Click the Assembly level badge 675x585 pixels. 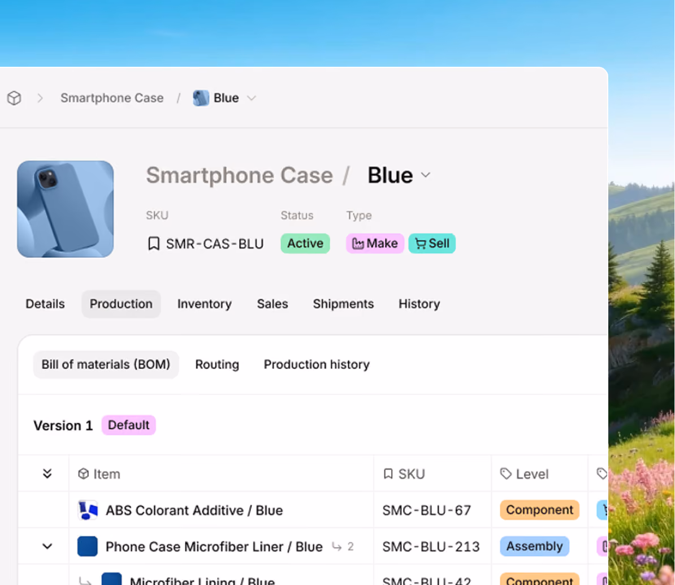(534, 546)
